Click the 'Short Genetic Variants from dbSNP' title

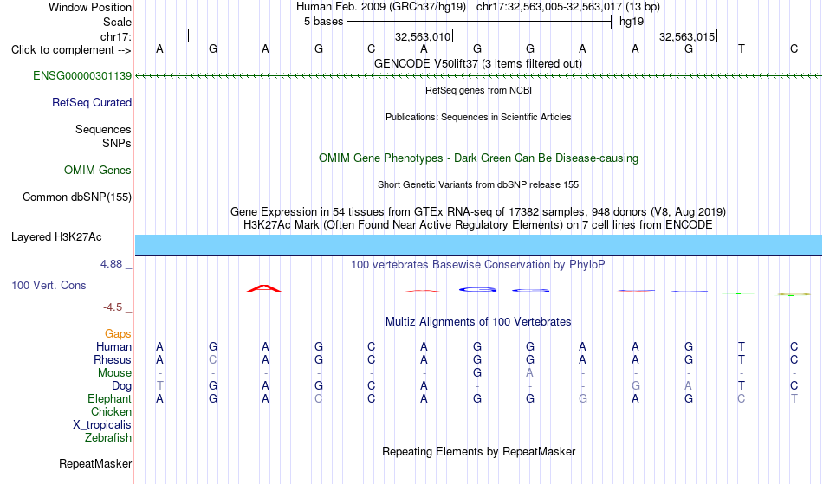[478, 184]
